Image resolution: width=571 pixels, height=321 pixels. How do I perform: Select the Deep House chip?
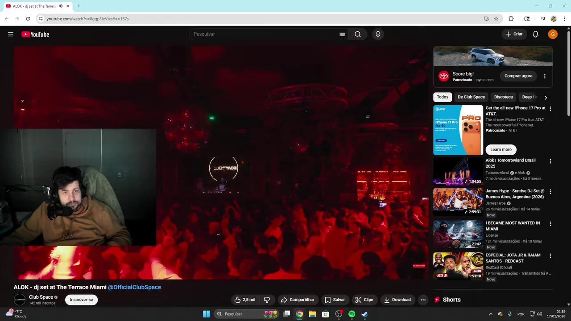[529, 97]
